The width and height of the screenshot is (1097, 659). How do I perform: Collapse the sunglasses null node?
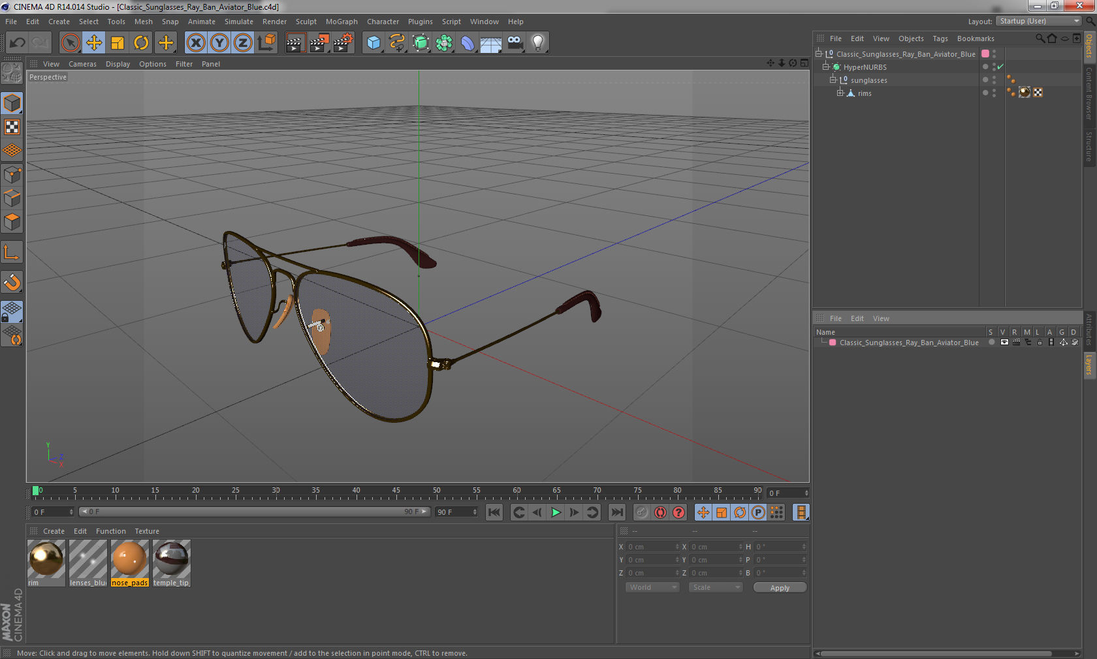833,80
